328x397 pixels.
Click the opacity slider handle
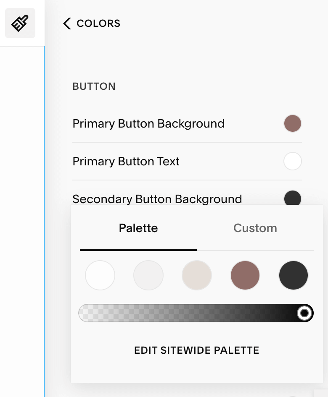304,313
